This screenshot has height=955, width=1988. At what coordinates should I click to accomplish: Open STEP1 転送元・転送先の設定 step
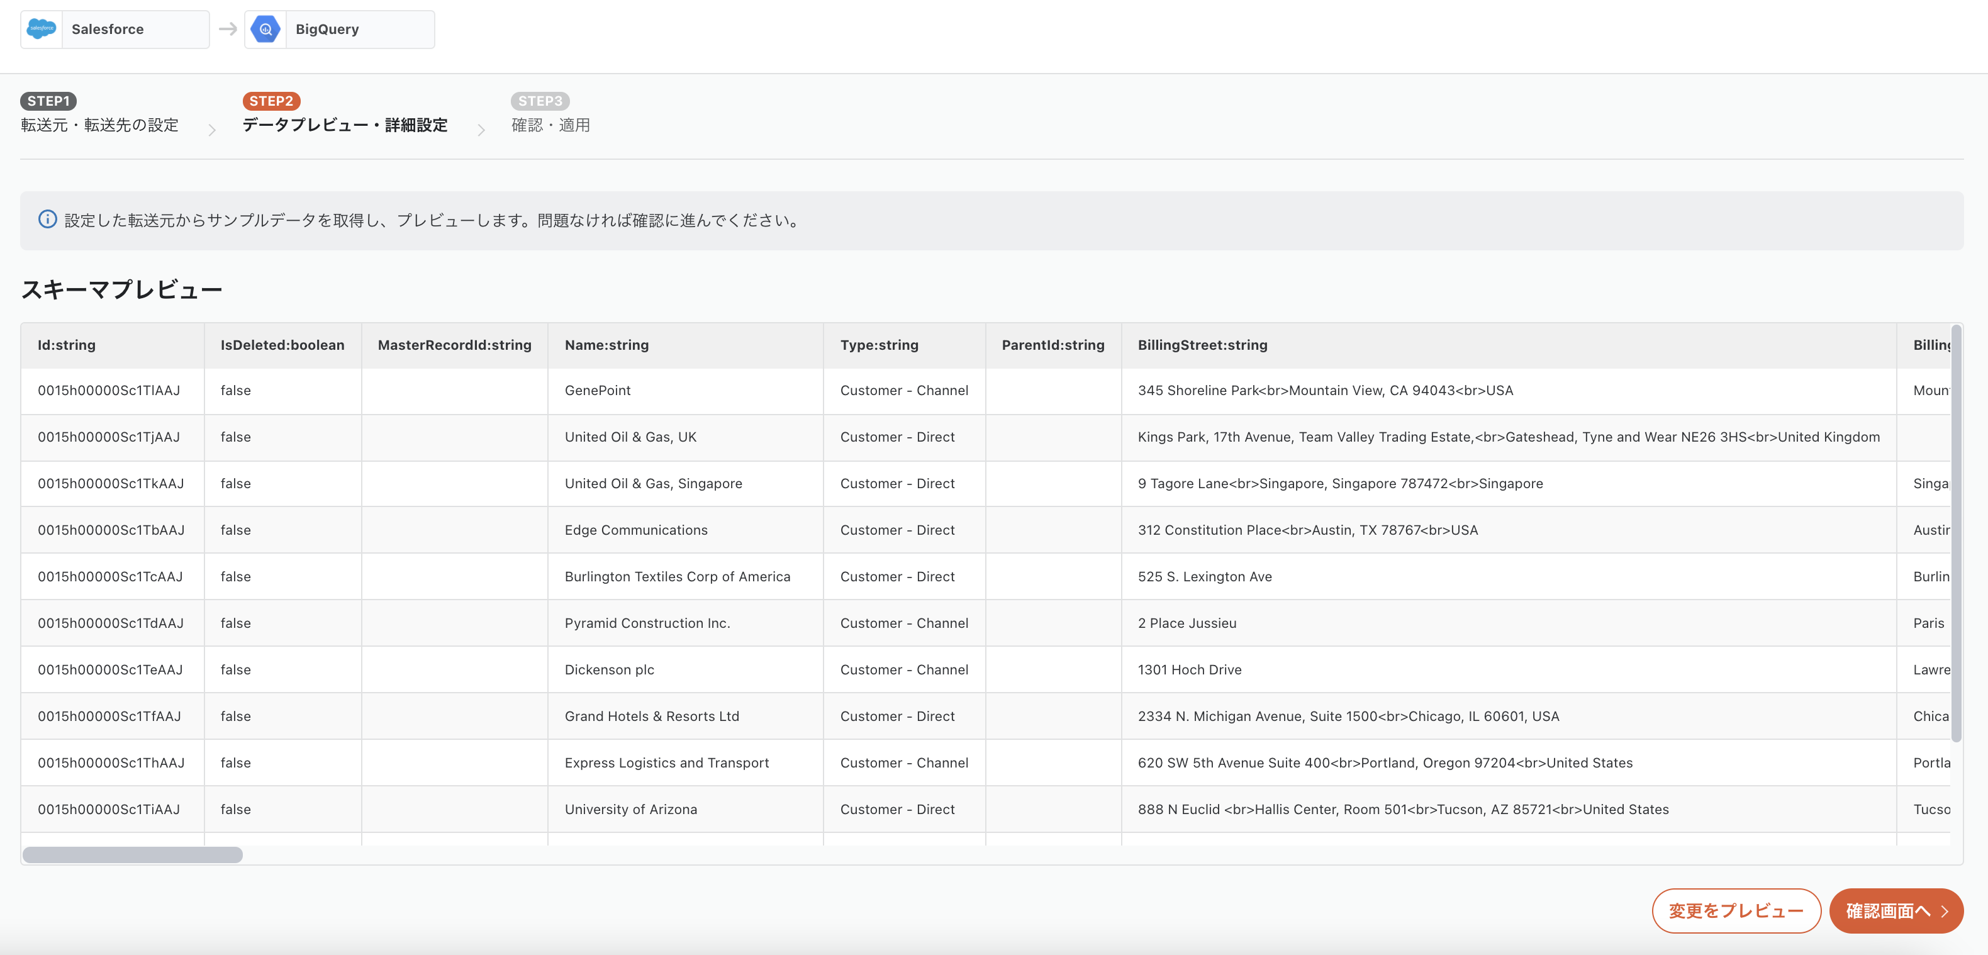(x=99, y=125)
